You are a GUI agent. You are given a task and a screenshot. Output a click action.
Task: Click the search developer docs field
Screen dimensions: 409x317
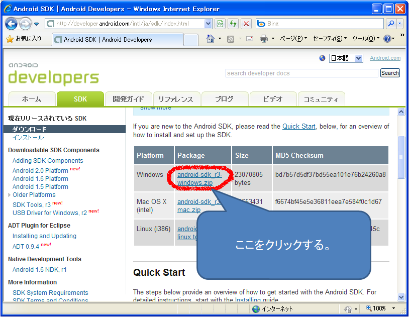coord(302,73)
